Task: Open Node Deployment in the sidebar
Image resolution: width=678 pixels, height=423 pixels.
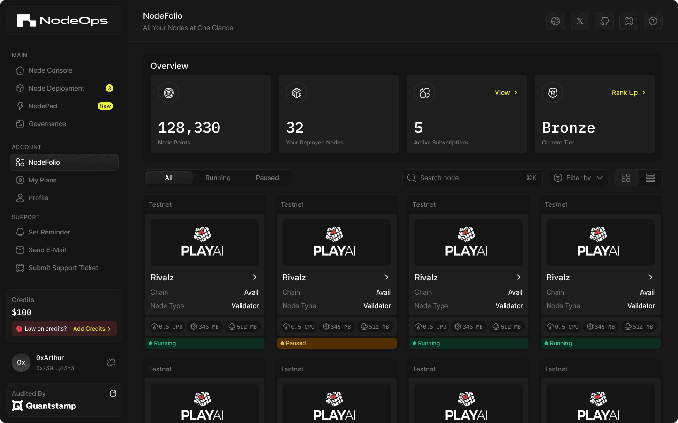Action: pos(64,88)
